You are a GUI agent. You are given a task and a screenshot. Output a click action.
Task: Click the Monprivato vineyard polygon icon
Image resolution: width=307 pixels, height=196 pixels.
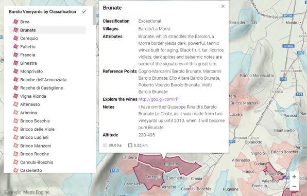pos(15,71)
